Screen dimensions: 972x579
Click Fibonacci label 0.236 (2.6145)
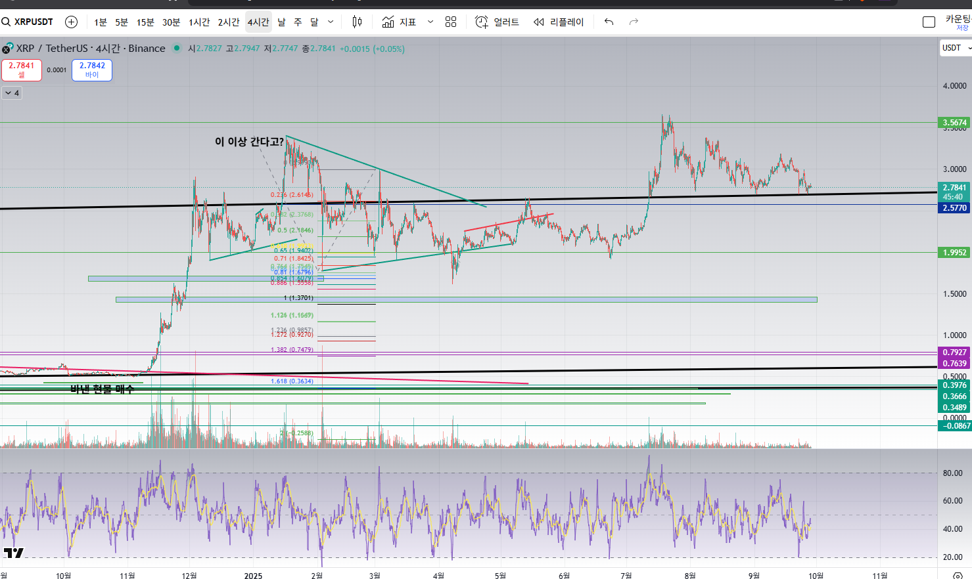(x=292, y=195)
